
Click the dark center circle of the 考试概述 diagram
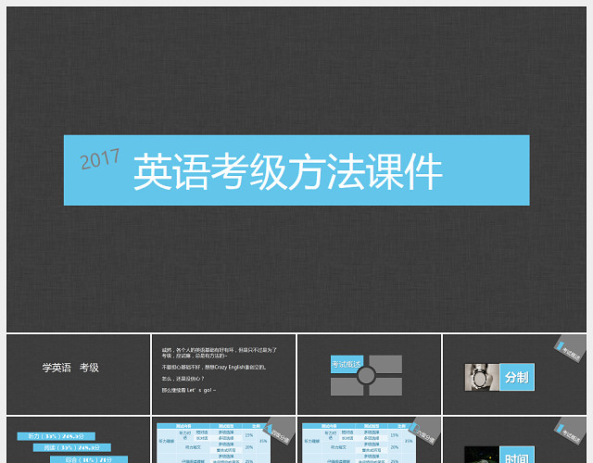tap(366, 375)
